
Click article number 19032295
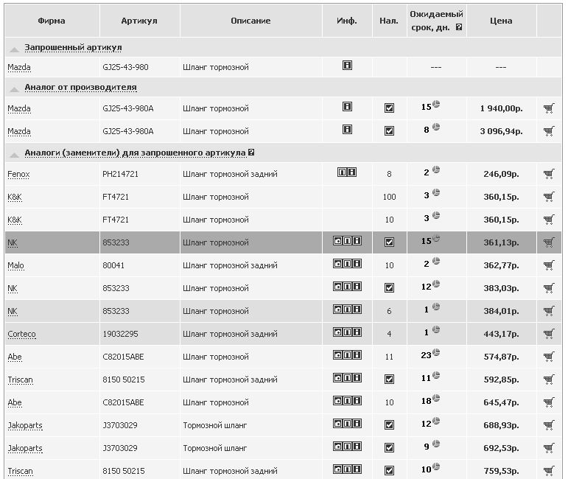pyautogui.click(x=120, y=334)
